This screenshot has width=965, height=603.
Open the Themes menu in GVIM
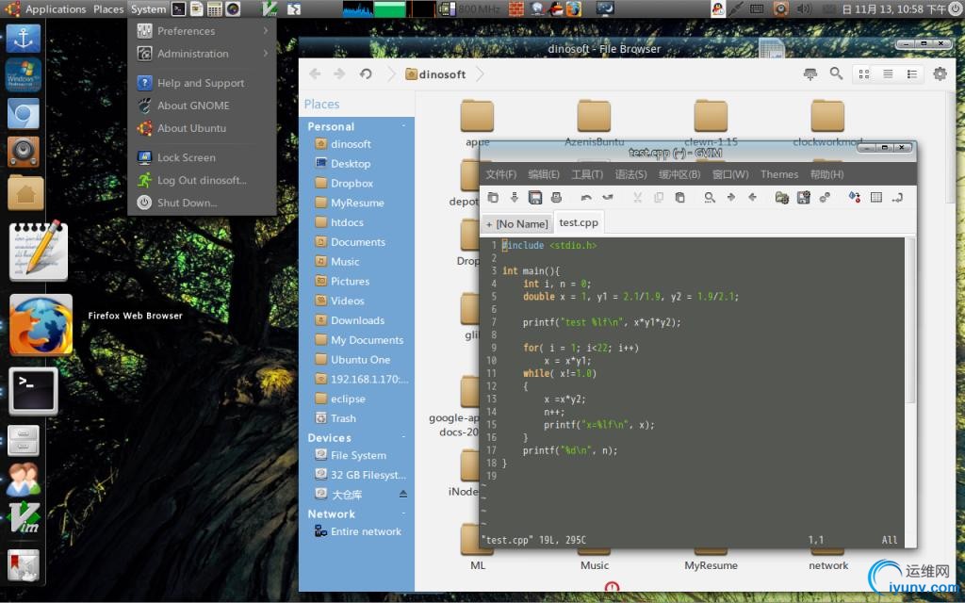click(778, 174)
